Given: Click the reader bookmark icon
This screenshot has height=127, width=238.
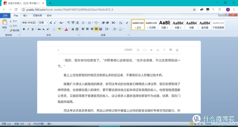Looking at the screenshot, I should [x=170, y=50].
